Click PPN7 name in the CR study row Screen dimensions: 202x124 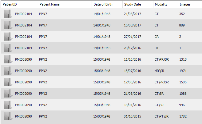tap(43, 37)
